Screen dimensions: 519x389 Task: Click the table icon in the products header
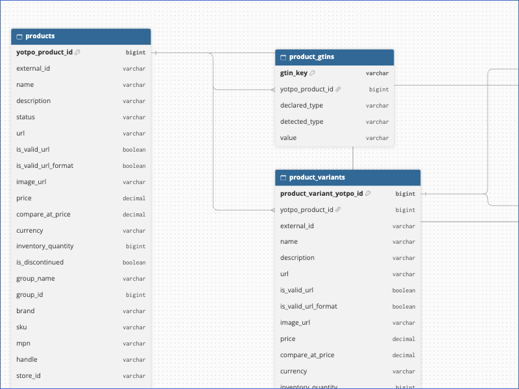(19, 37)
